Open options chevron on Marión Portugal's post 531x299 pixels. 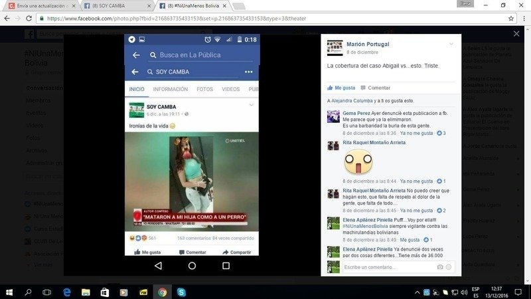click(x=451, y=44)
